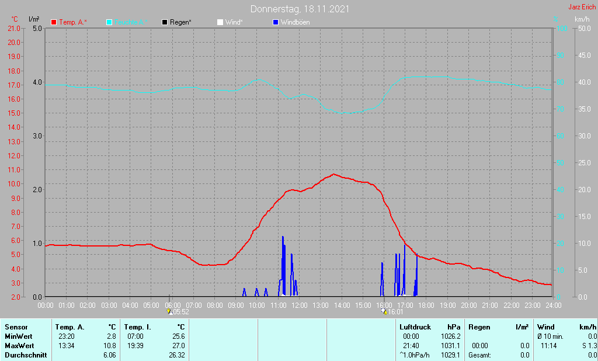Select the 'Temp. A.*' legend label
Viewport: 598px width, 361px height.
click(73, 23)
